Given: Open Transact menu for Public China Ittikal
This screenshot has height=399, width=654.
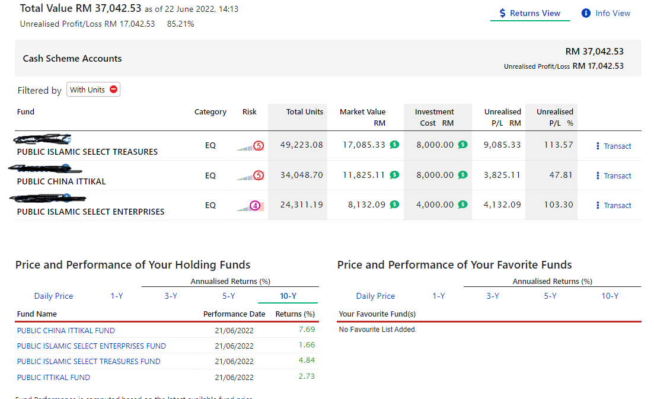Looking at the screenshot, I should pyautogui.click(x=614, y=175).
